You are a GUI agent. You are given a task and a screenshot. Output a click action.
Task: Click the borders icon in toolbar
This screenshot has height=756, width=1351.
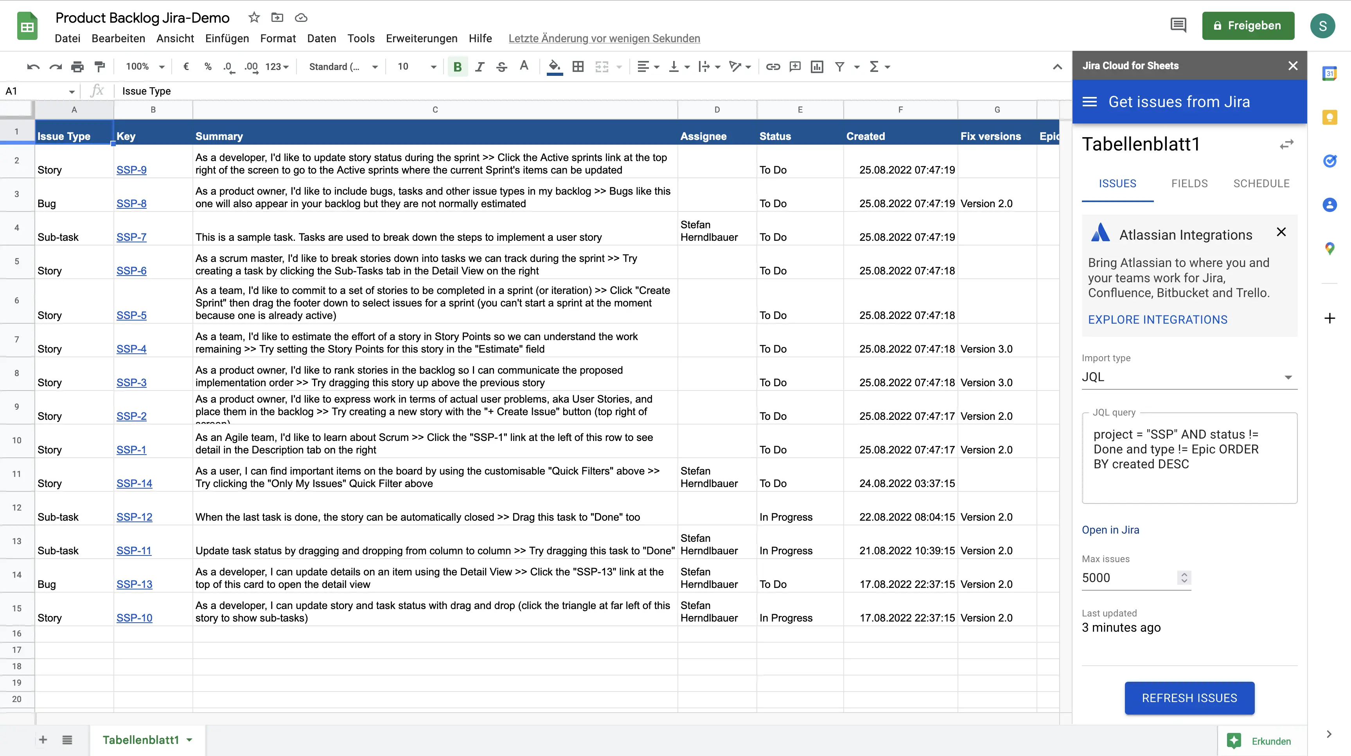coord(577,66)
